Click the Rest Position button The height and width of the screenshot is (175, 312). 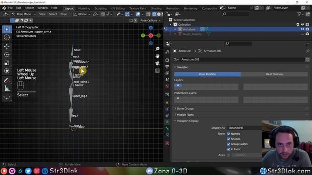coord(274,74)
